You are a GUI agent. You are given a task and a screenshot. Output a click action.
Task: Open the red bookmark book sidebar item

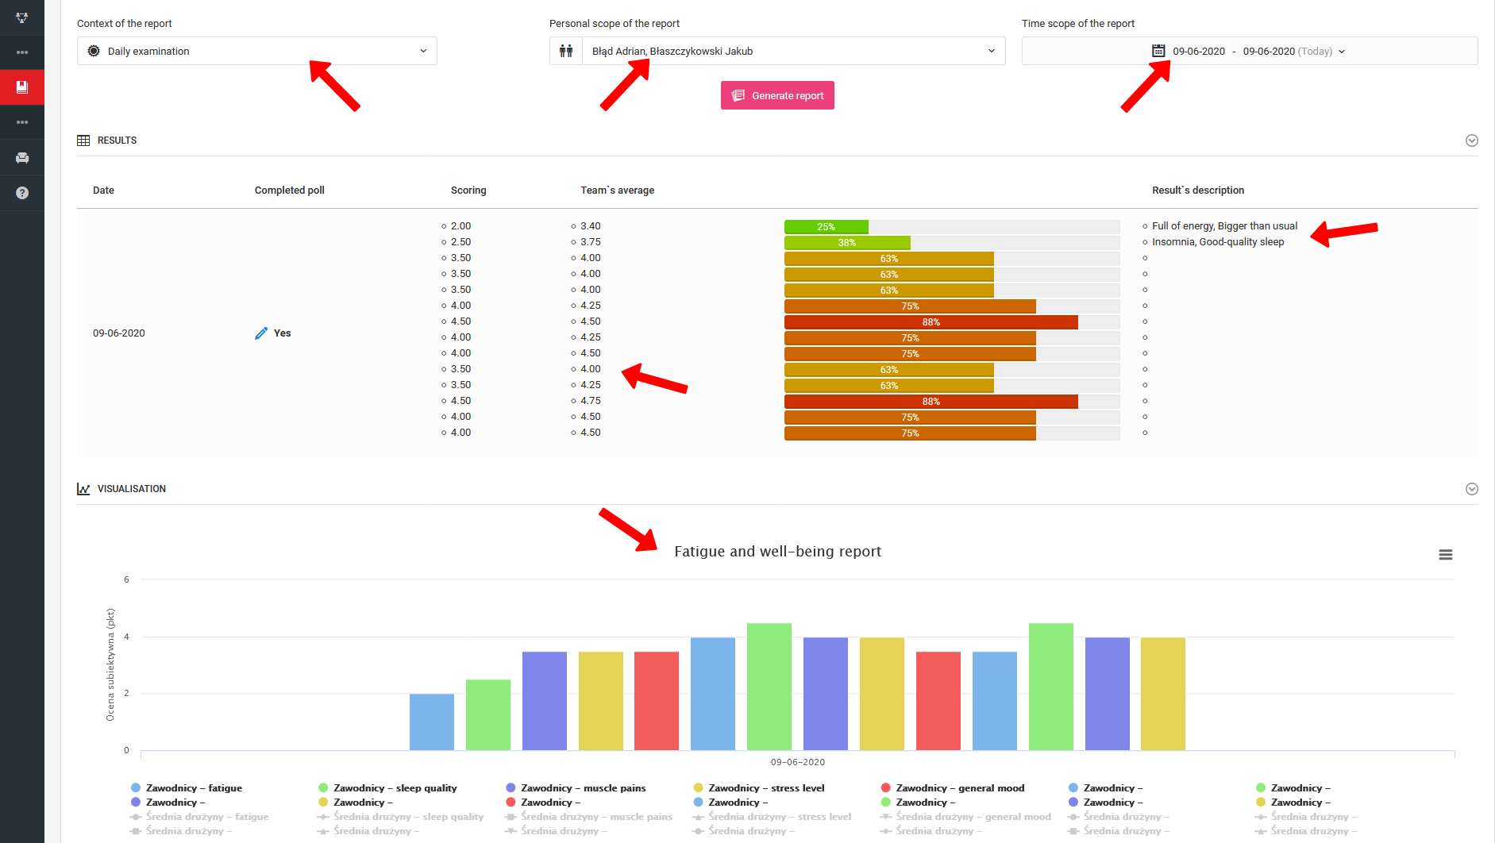21,87
